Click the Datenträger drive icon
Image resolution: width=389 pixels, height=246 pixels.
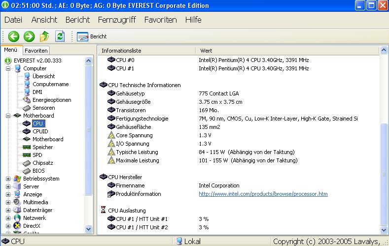coord(17,210)
